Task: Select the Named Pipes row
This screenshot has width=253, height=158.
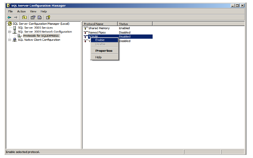Action: click(x=117, y=33)
